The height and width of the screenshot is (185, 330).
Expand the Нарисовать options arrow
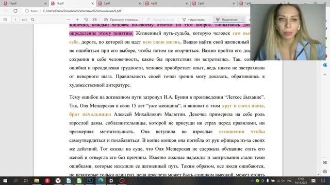(x=210, y=20)
